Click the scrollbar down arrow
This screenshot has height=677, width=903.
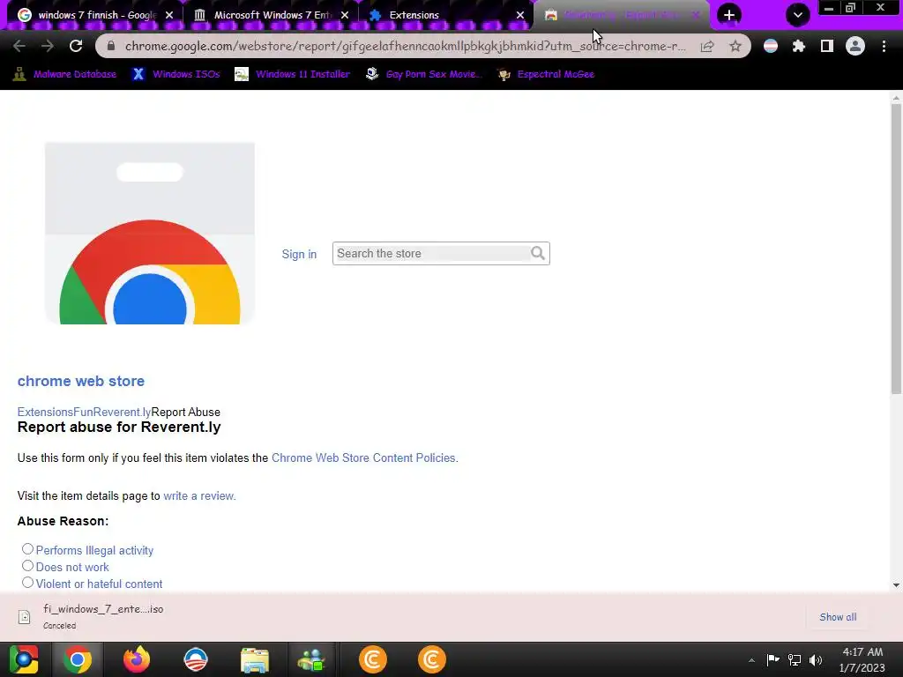click(896, 585)
